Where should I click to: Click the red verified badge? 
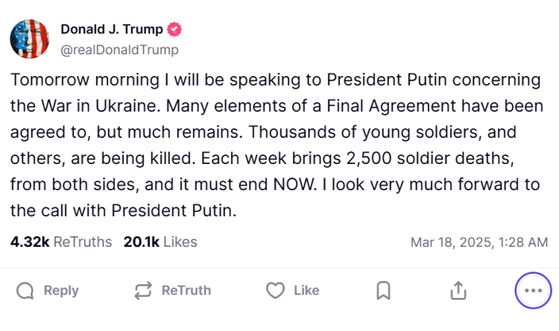point(175,30)
